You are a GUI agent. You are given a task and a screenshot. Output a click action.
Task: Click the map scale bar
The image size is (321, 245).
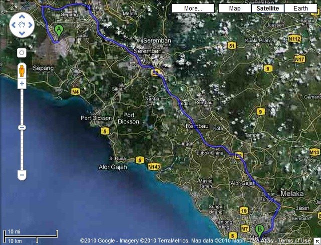[31, 236]
